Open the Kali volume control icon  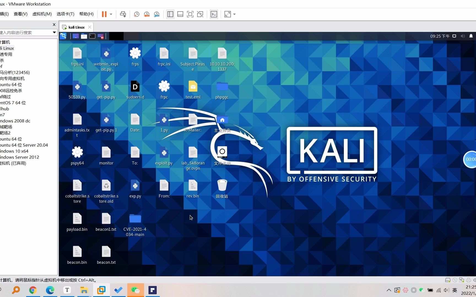[463, 36]
